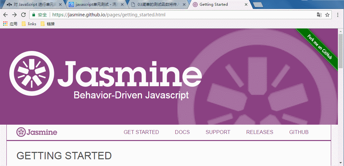The width and height of the screenshot is (344, 166).
Task: Switch to the javascript单元测试 tab
Action: coord(96,4)
